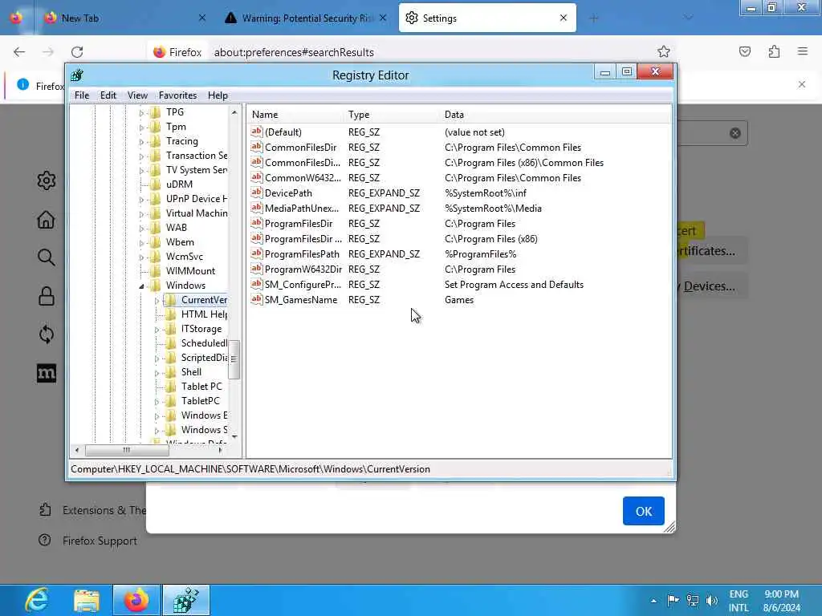
Task: Open the Help menu in Registry Editor
Action: [218, 95]
